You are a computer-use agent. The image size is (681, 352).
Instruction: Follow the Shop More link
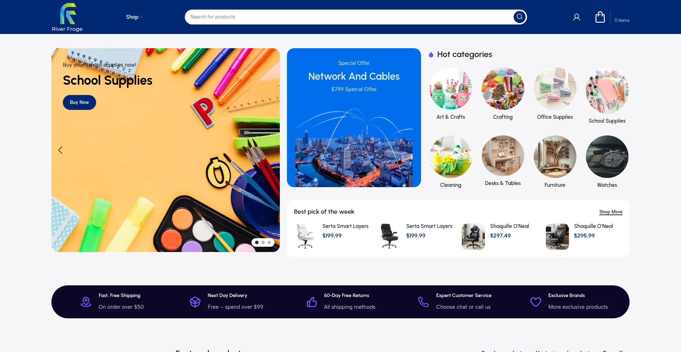[x=611, y=212]
